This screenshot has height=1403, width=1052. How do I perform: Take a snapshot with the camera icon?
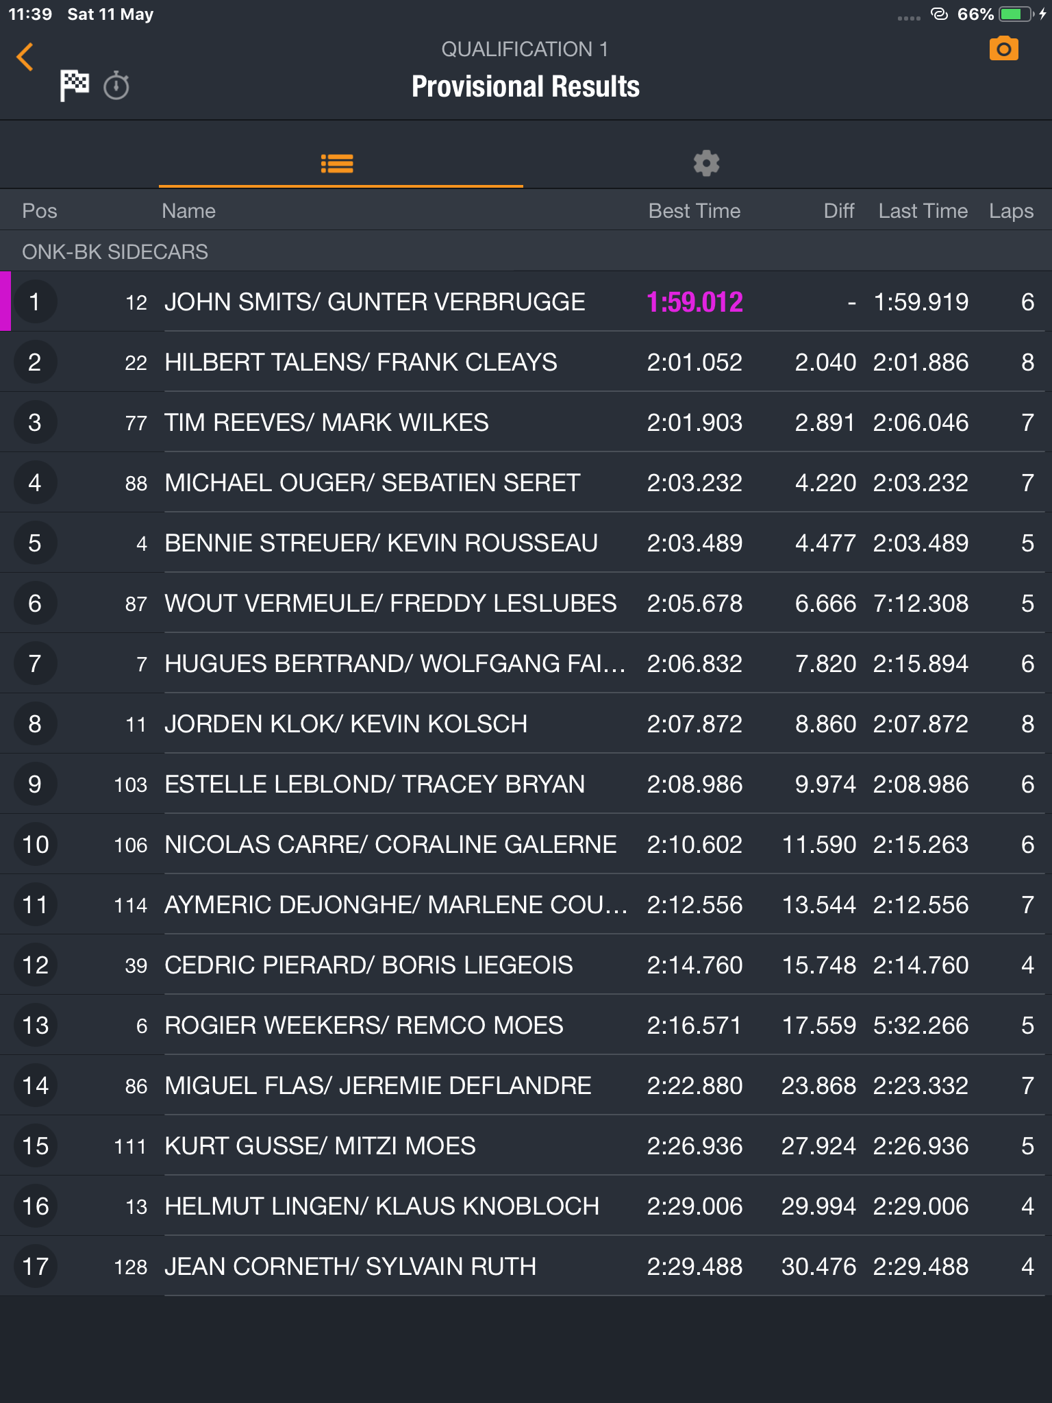point(1003,49)
